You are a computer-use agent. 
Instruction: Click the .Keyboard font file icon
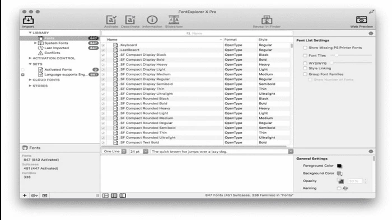click(115, 45)
